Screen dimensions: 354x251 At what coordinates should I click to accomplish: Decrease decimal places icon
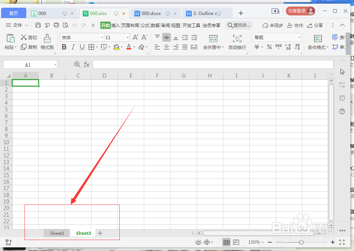pyautogui.click(x=297, y=47)
